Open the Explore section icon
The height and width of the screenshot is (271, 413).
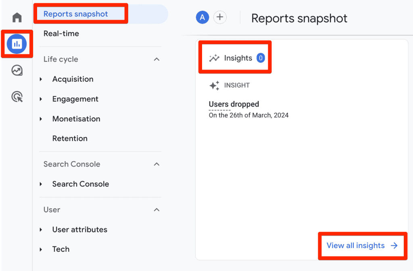(16, 70)
